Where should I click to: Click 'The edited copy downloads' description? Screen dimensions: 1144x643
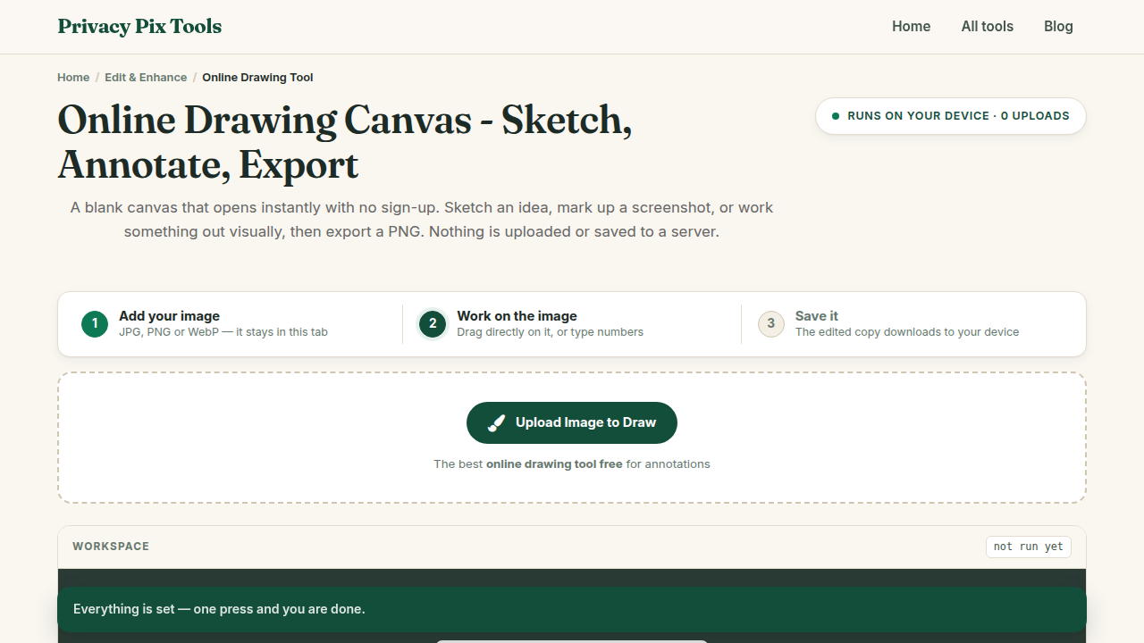pos(907,332)
